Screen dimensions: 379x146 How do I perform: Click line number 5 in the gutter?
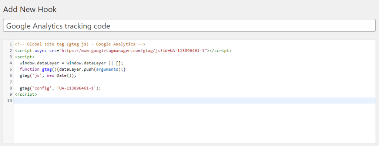coord(11,69)
